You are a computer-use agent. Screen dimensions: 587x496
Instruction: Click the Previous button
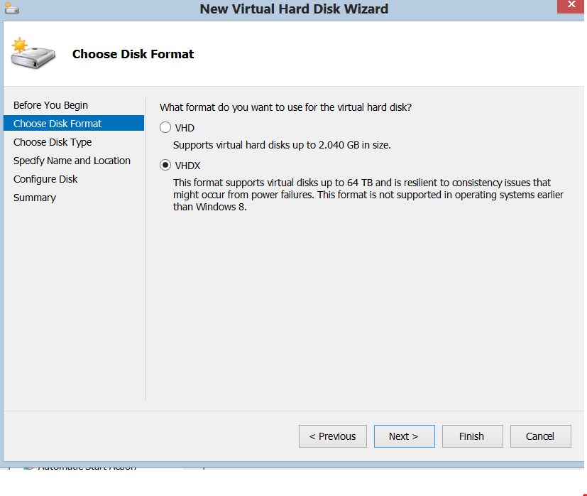(x=332, y=436)
